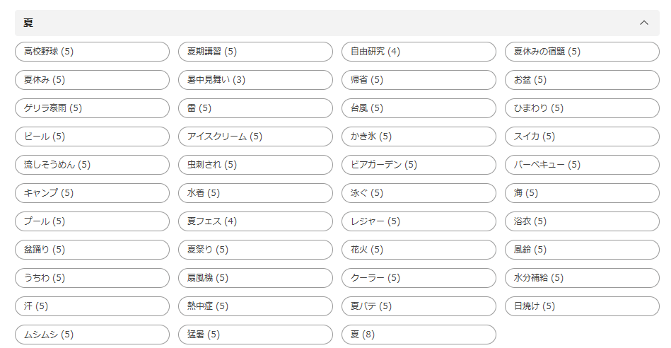Choose the キャンプ (5) tag
671x348 pixels.
(x=92, y=193)
